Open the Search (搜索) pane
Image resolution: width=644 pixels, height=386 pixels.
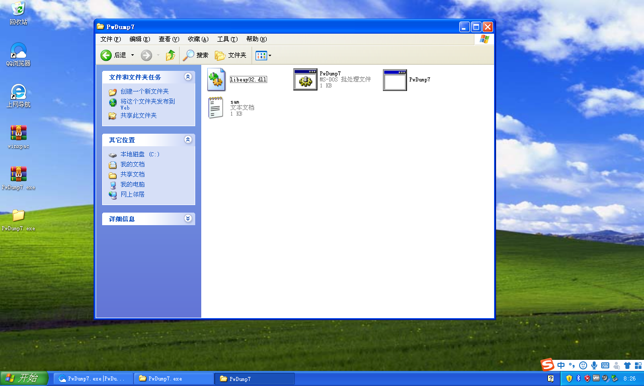pos(196,55)
